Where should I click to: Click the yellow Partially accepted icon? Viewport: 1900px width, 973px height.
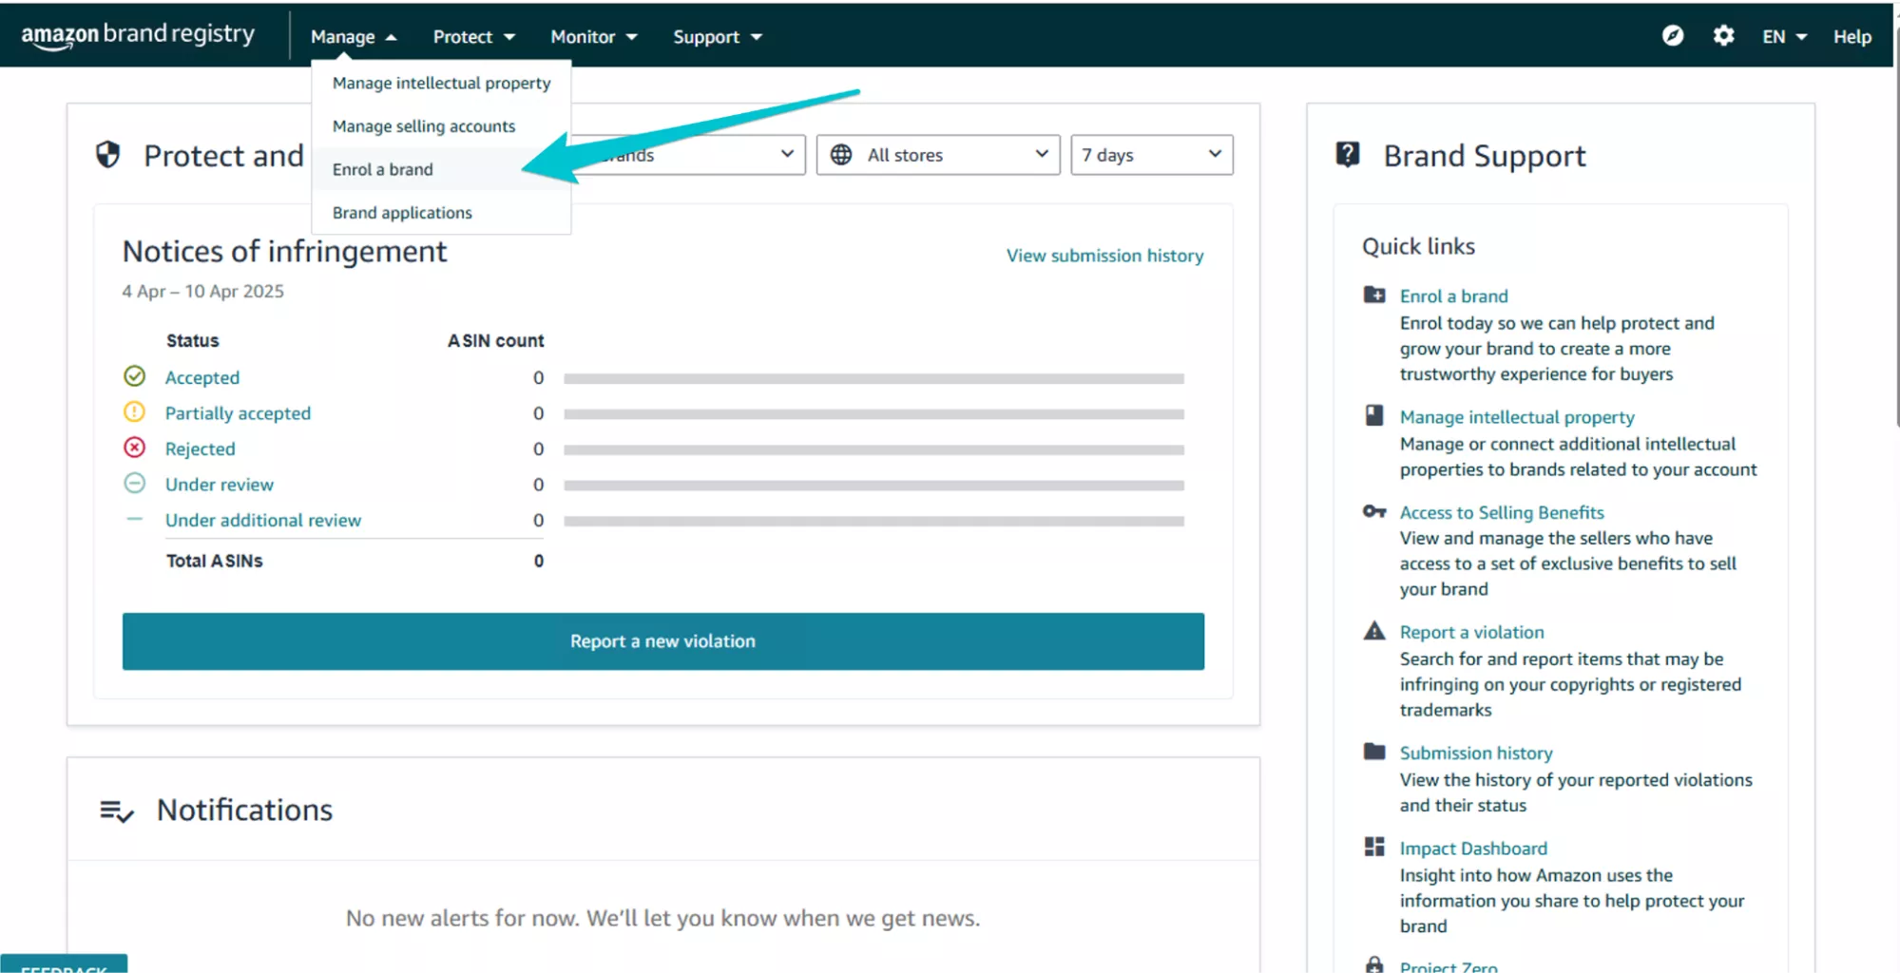pyautogui.click(x=135, y=412)
